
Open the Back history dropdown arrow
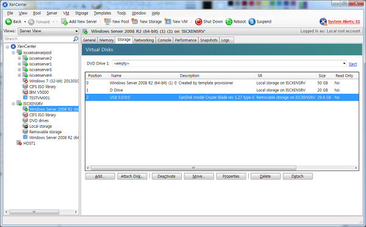(x=25, y=22)
